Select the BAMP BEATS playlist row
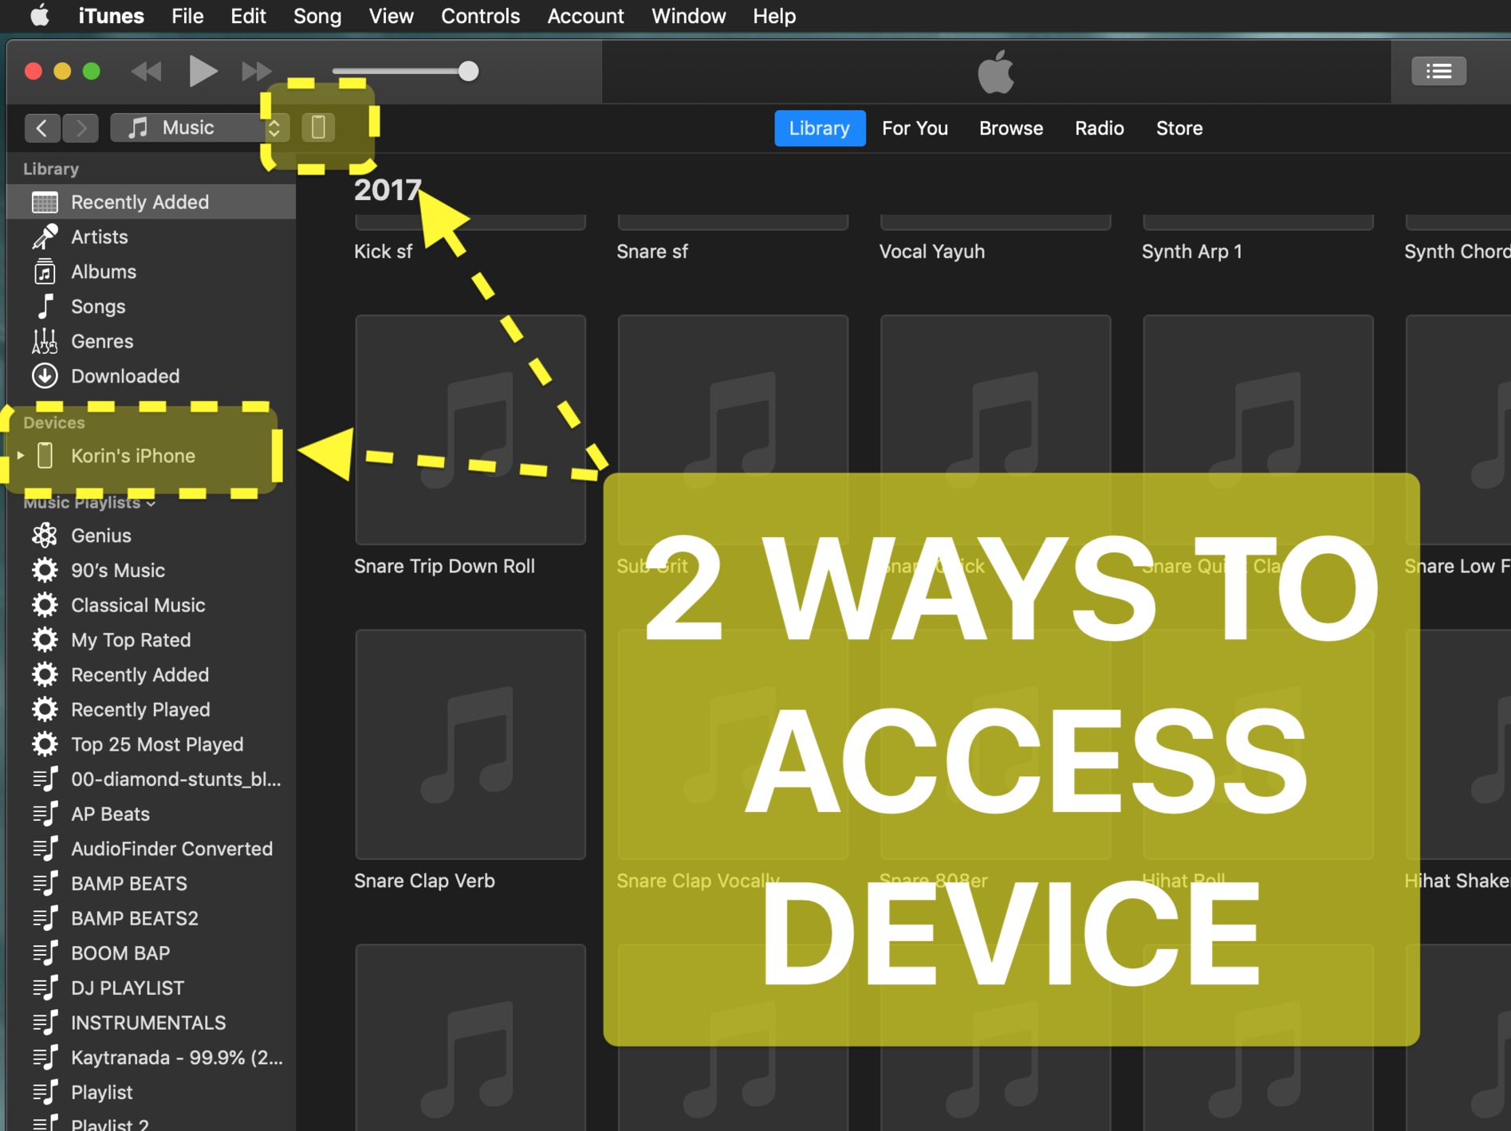Screen dimensions: 1511x1131 pos(151,884)
